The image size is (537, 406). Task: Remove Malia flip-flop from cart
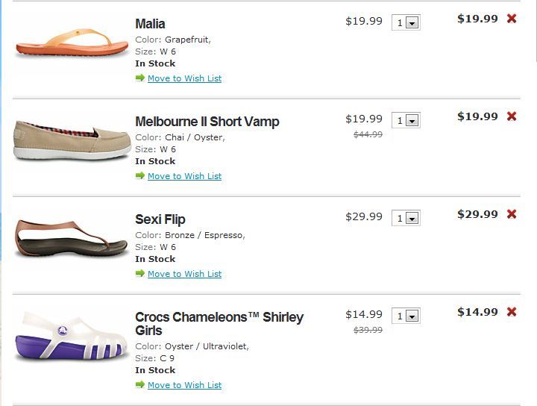click(512, 19)
